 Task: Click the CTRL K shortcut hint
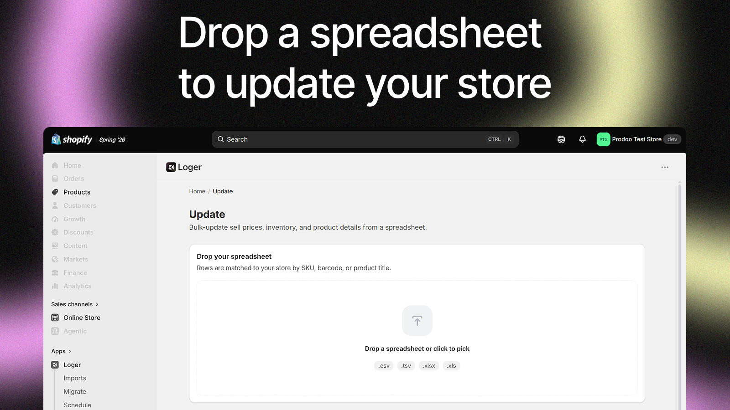coord(500,139)
